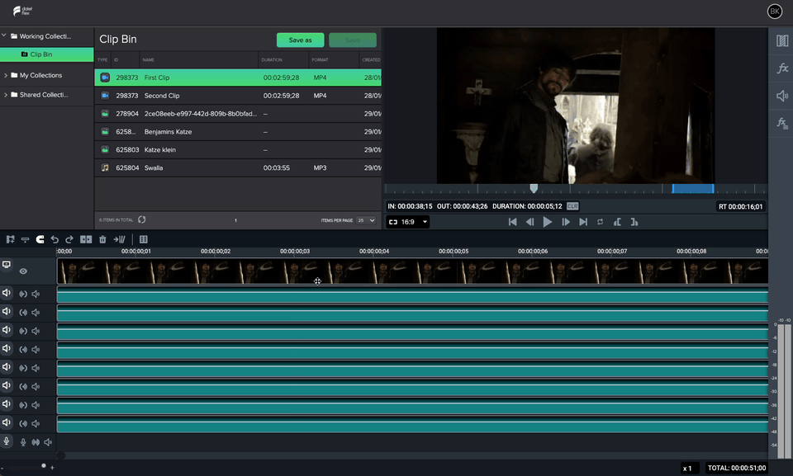Screen dimensions: 793x476
Task: Open the fx list panel in right sidebar
Action: 782,123
